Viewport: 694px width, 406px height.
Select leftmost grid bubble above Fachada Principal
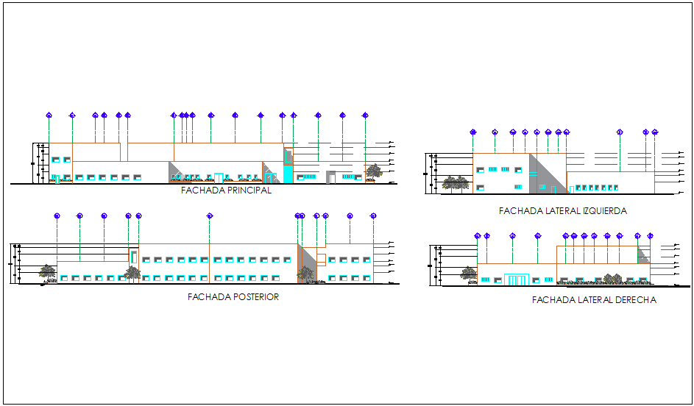click(x=49, y=115)
